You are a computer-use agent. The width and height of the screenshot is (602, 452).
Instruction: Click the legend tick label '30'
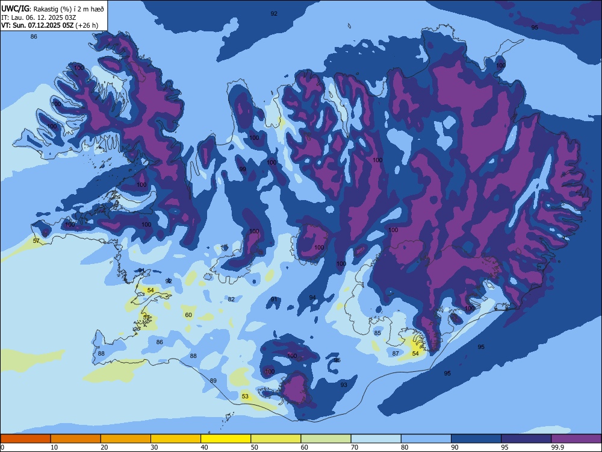pos(154,447)
